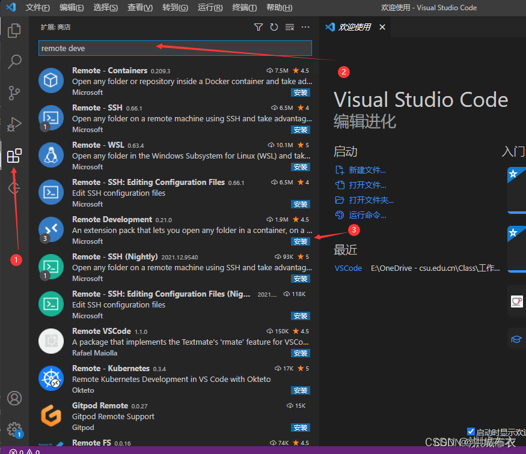This screenshot has width=526, height=454.
Task: Open the 文件(F) menu
Action: click(x=37, y=7)
